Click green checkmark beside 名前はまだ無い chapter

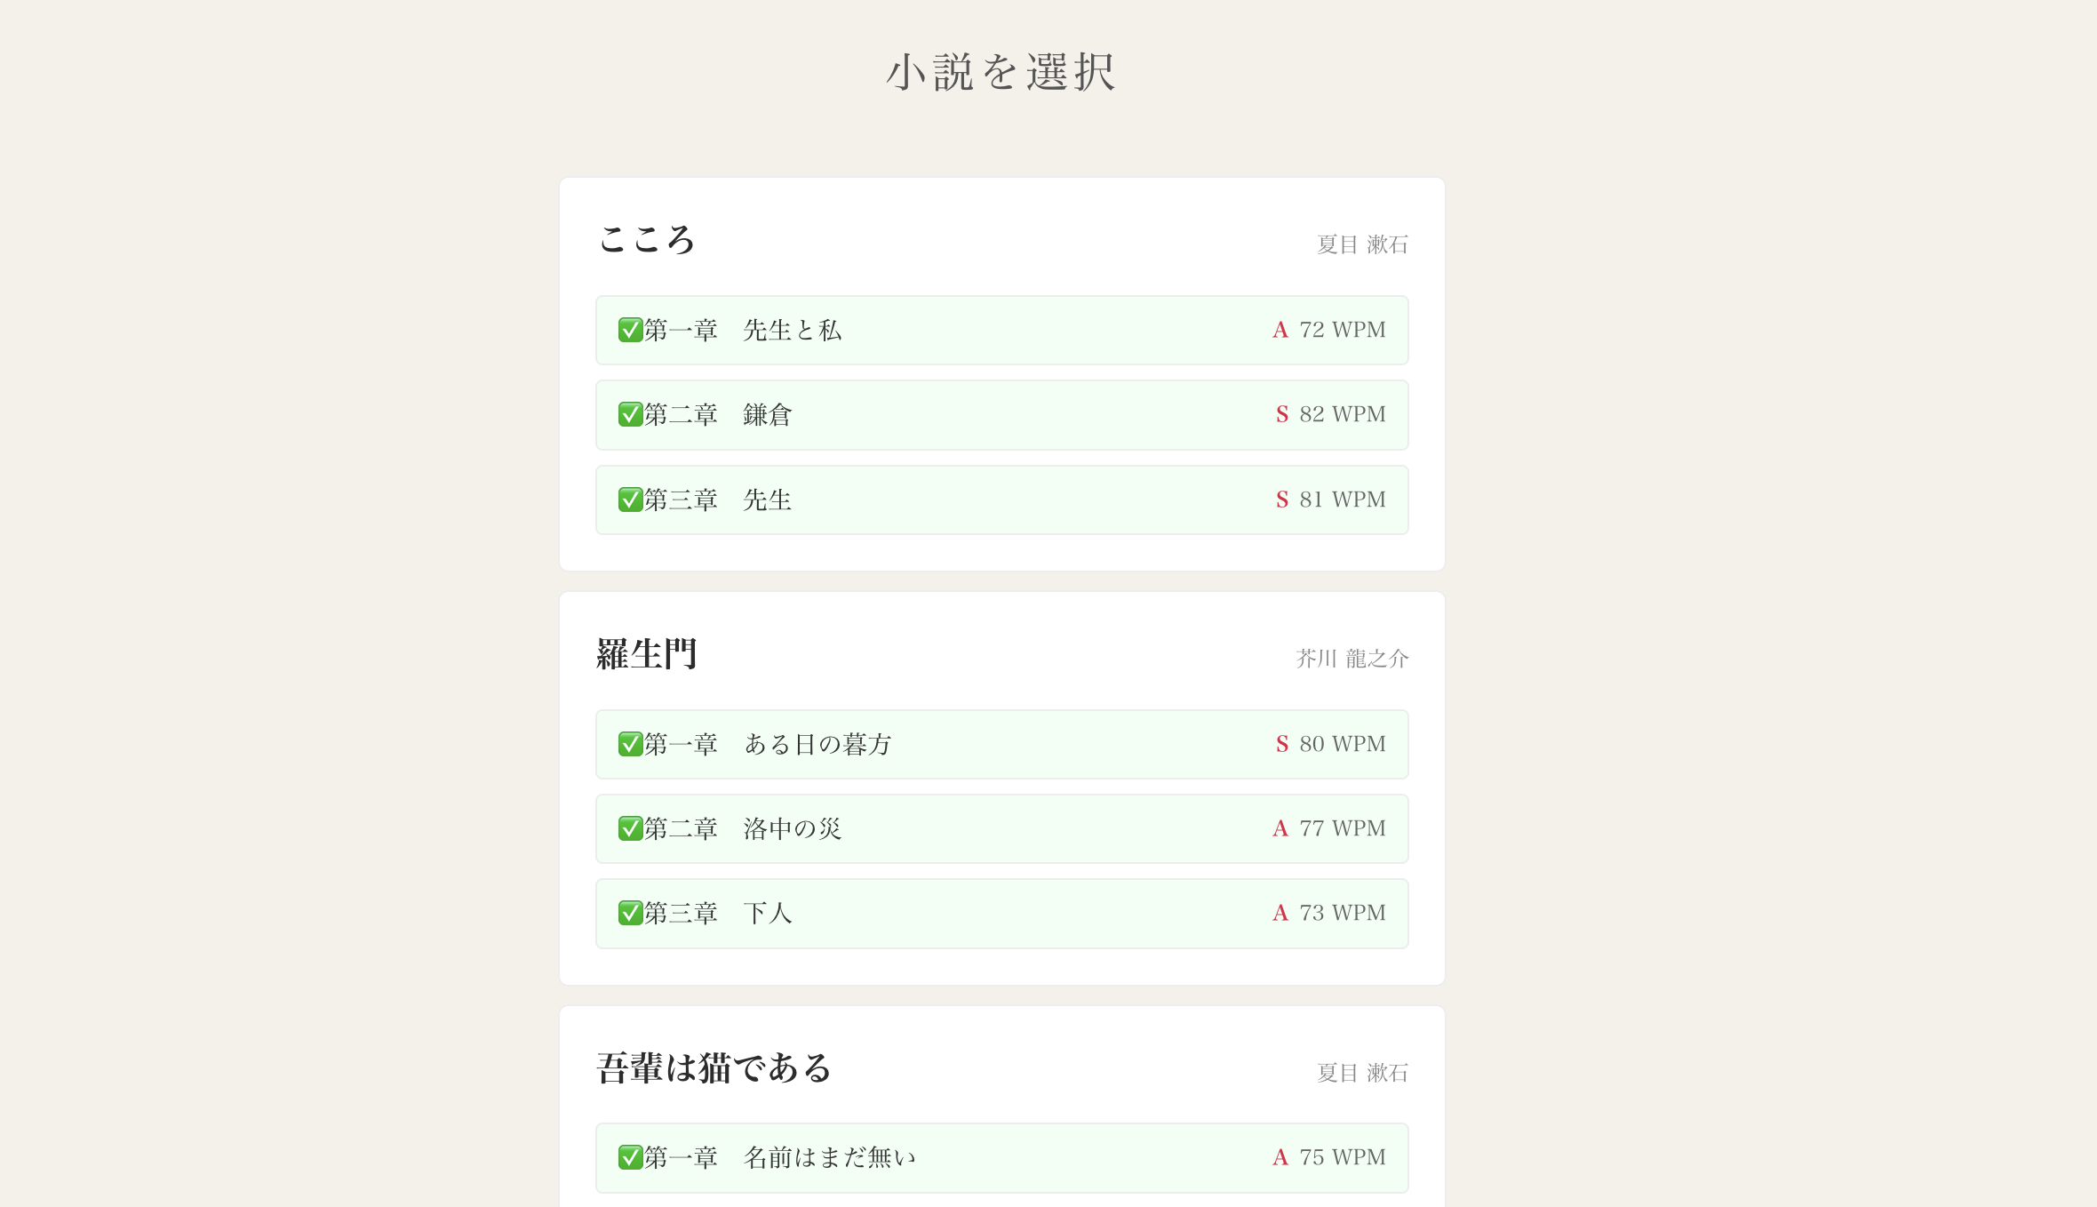630,1157
